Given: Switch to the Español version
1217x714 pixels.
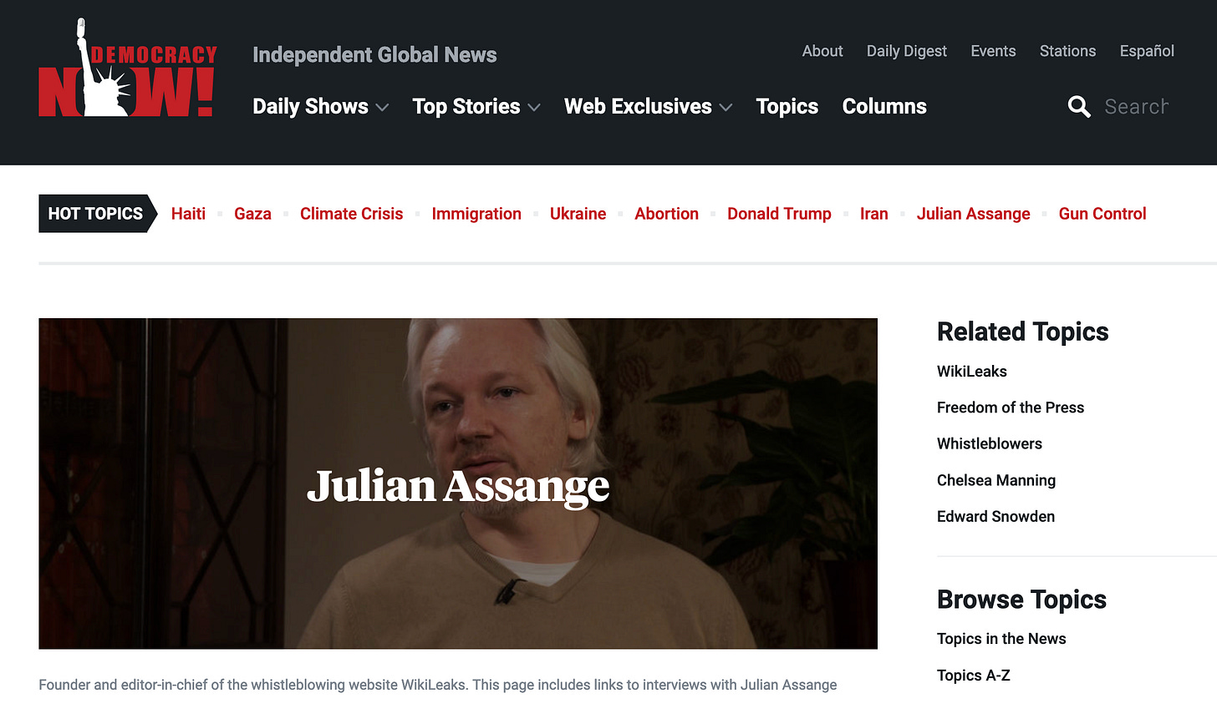Looking at the screenshot, I should coord(1147,51).
